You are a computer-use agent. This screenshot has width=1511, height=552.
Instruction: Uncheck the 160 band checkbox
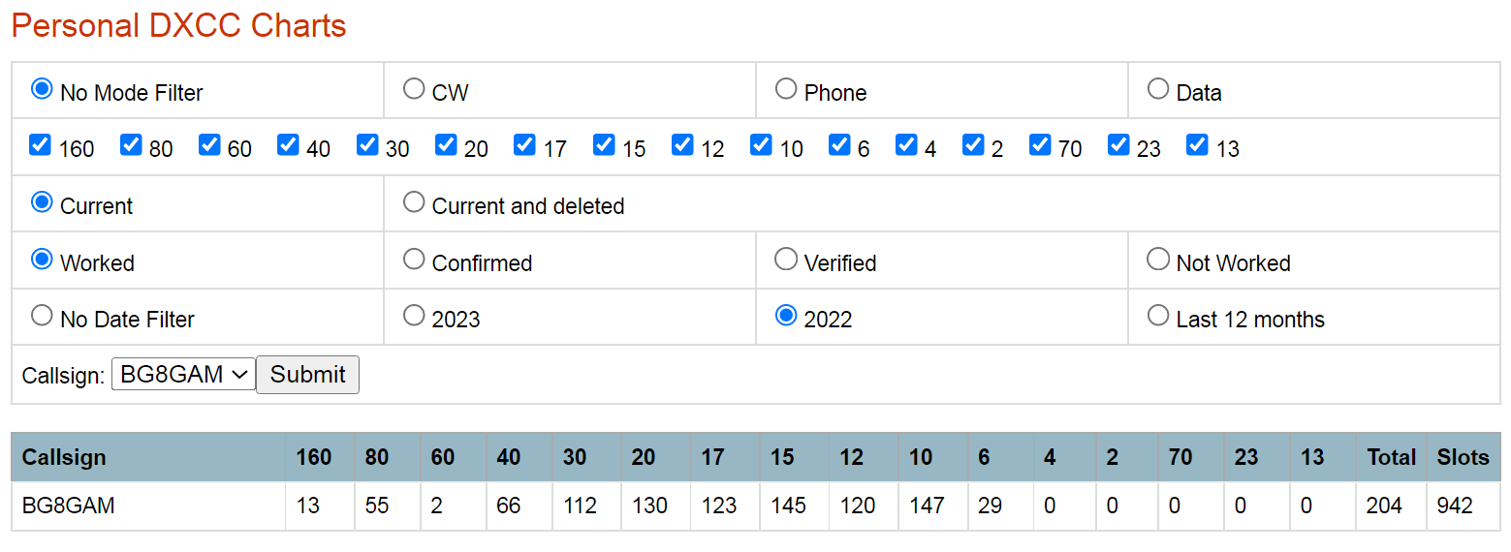[40, 145]
